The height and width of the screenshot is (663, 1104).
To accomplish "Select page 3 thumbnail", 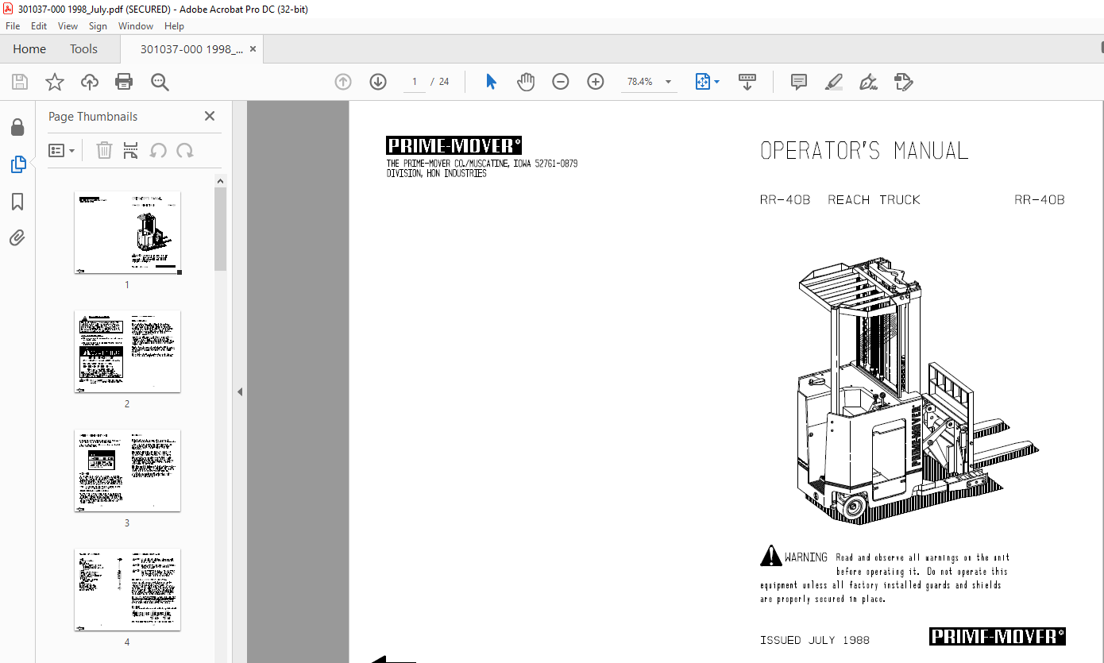I will coord(127,470).
